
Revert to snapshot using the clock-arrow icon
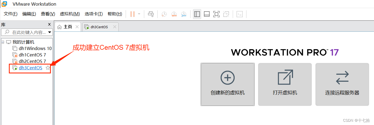[174, 14]
